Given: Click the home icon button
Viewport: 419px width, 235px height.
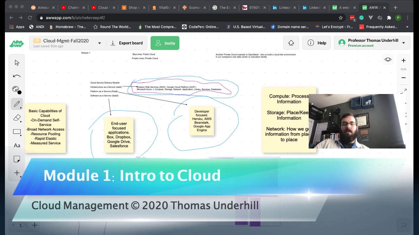Looking at the screenshot, I should [x=291, y=43].
